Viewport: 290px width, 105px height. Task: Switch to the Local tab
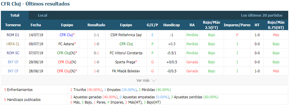(x=43, y=15)
